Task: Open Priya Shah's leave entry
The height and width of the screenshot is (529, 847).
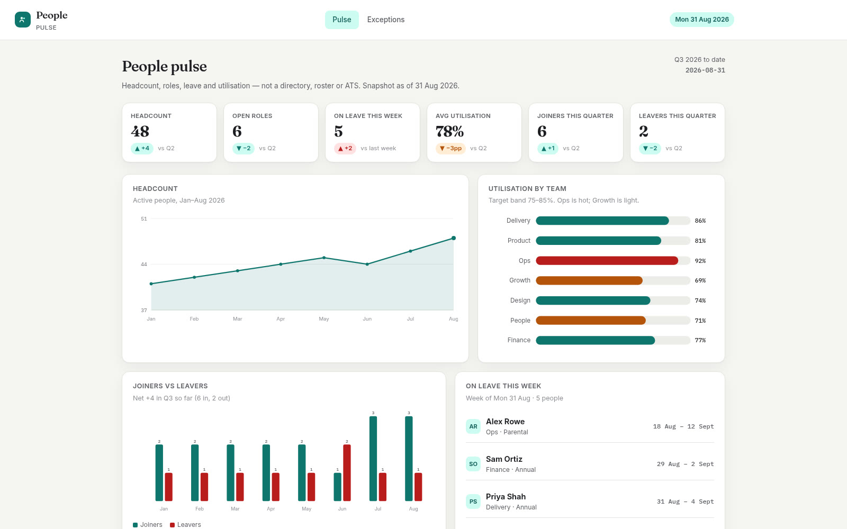Action: tap(590, 501)
